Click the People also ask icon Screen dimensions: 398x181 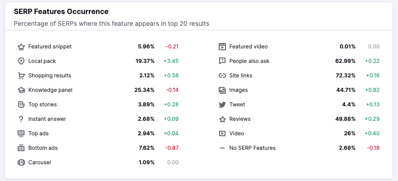coord(222,61)
